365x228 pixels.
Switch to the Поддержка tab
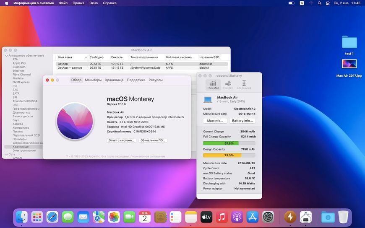(x=136, y=80)
